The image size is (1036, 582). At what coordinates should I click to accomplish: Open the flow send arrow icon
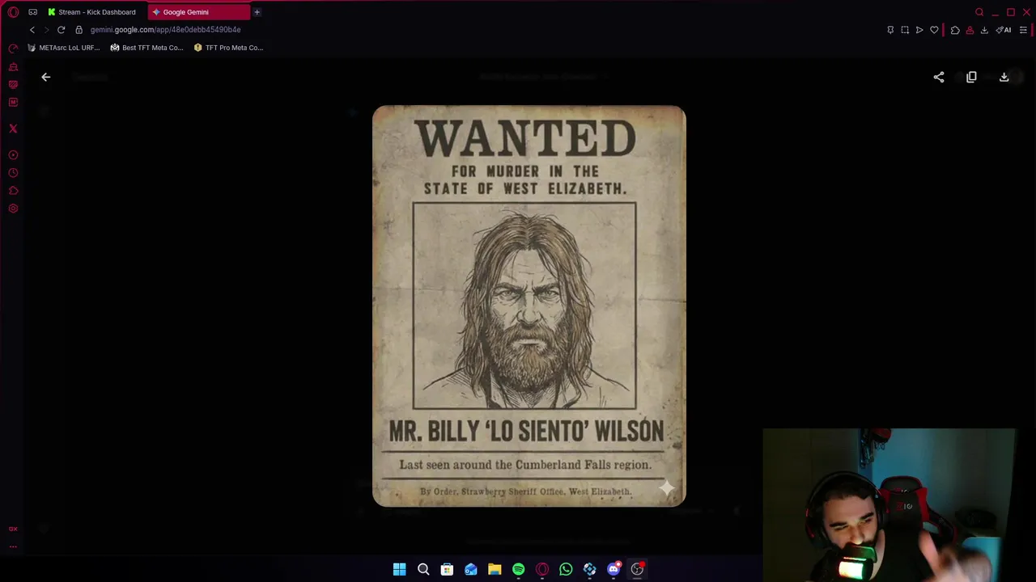click(919, 30)
